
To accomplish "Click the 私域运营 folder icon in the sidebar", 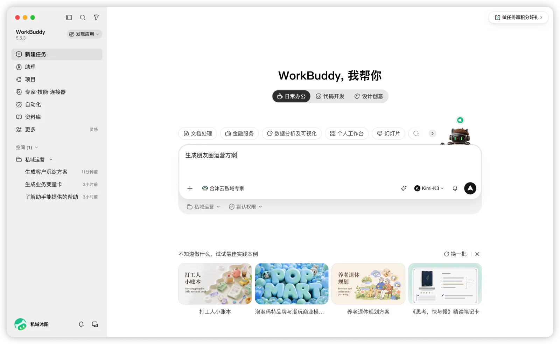I will point(19,160).
